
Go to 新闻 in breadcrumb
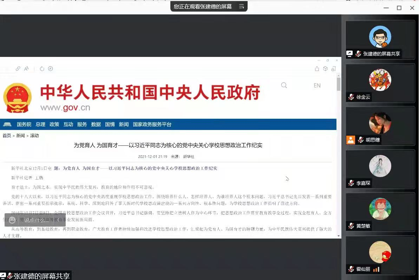tap(20, 136)
